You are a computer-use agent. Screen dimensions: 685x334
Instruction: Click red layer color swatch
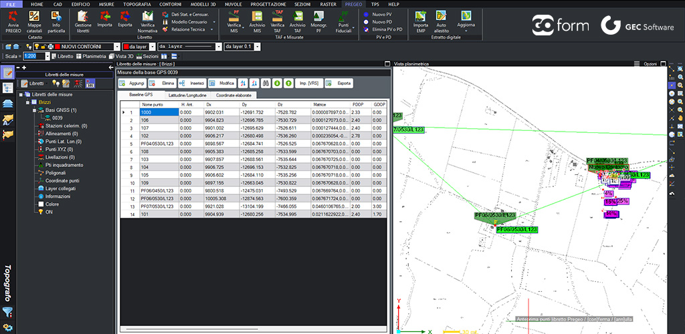(x=57, y=46)
